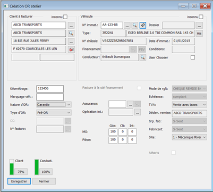Tick the inconnu checkbox for Client à facturer
This screenshot has width=213, height=192.
pos(65,17)
